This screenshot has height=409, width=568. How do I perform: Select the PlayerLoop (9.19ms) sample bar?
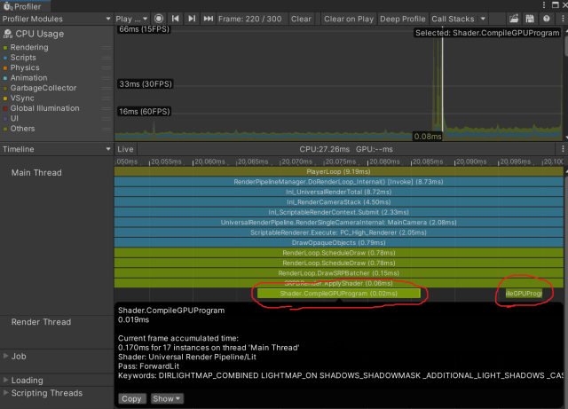click(x=339, y=171)
